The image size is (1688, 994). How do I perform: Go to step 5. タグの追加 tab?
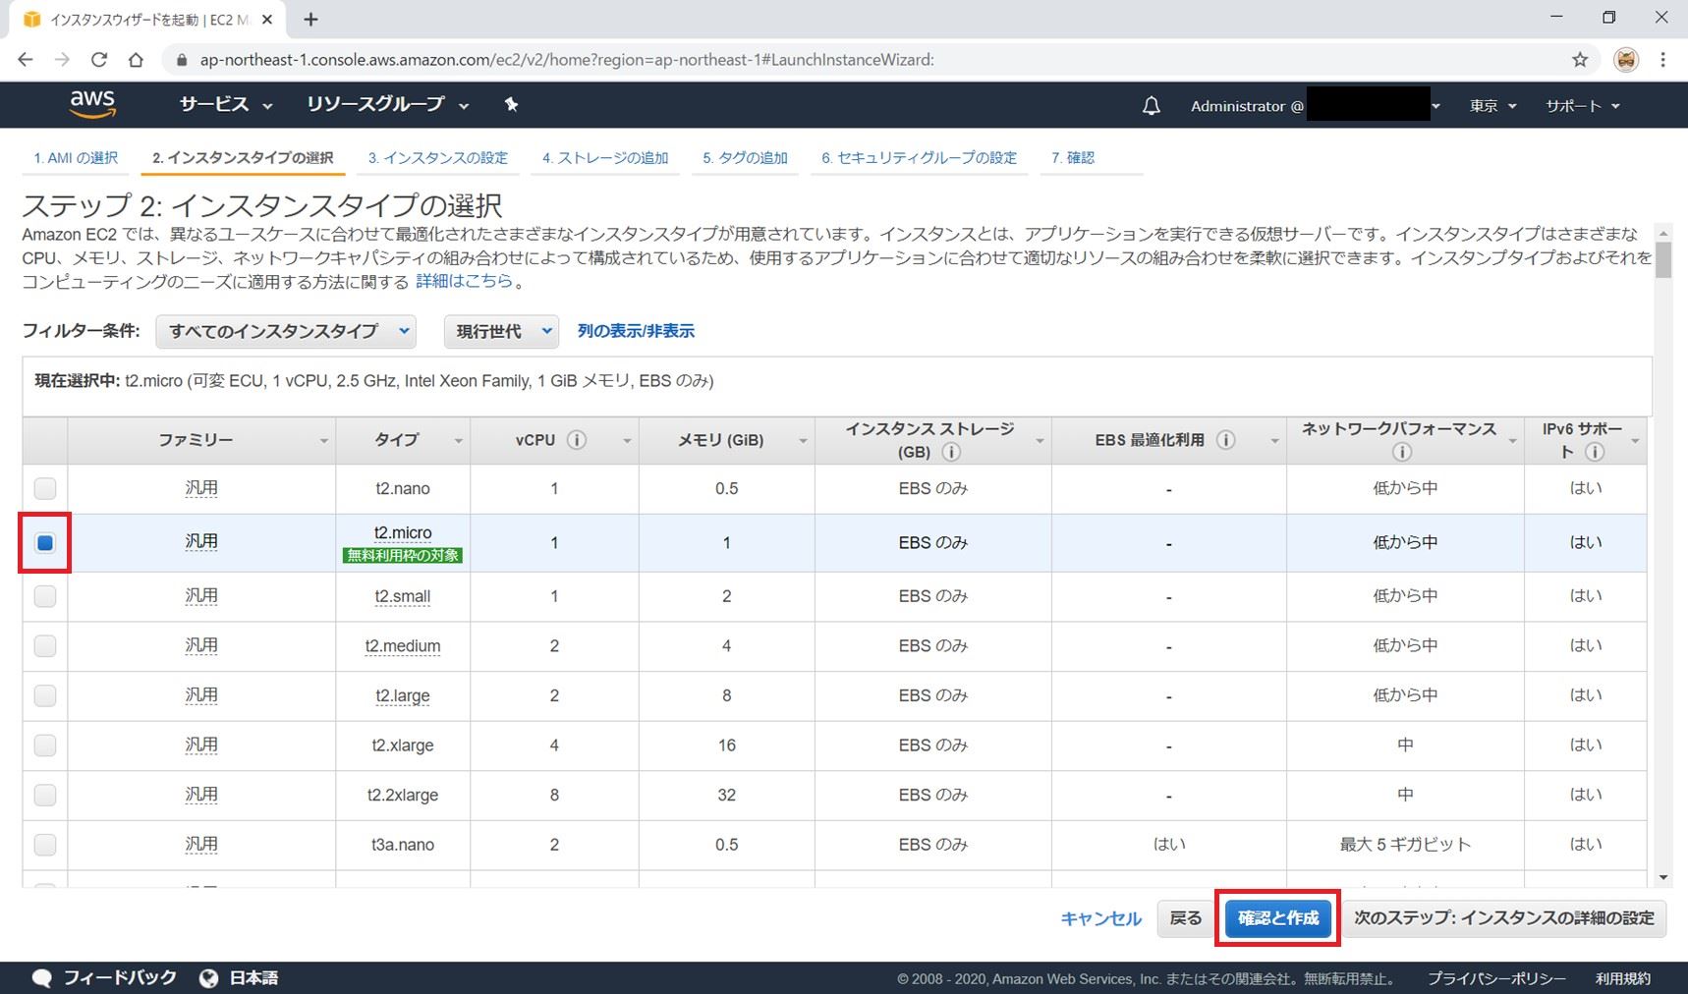tap(745, 157)
